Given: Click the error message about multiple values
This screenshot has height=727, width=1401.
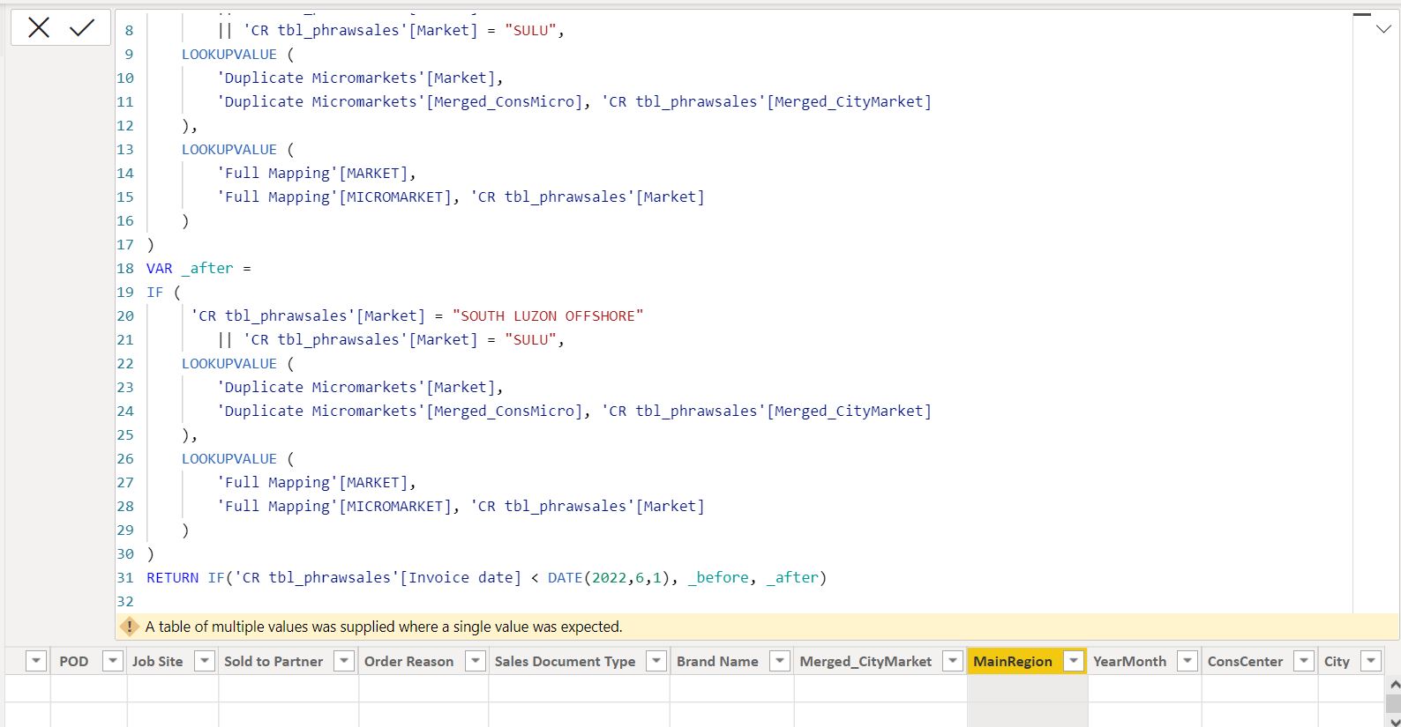Looking at the screenshot, I should pyautogui.click(x=384, y=627).
